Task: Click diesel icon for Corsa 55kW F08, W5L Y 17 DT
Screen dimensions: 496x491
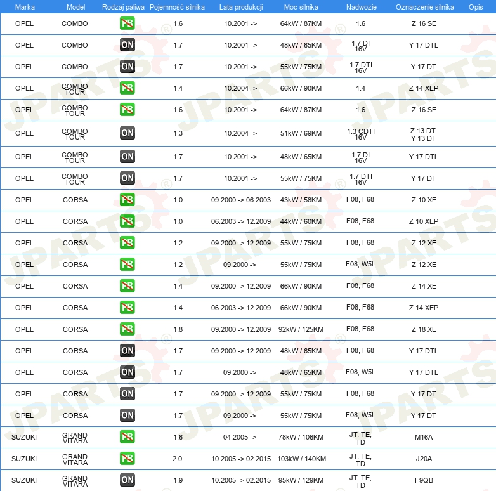Action: click(x=127, y=415)
